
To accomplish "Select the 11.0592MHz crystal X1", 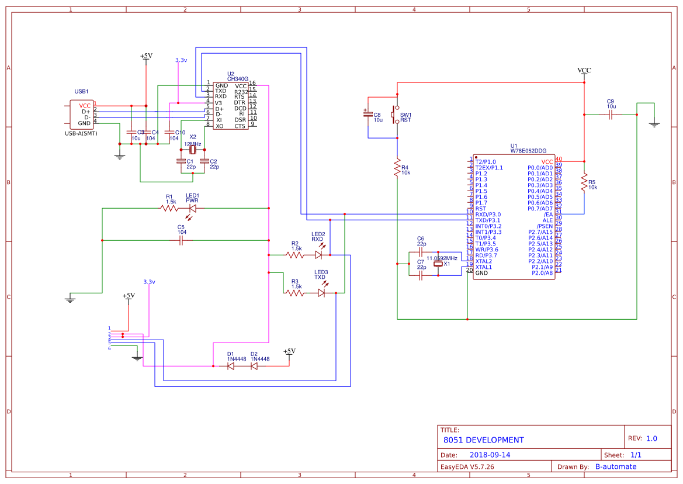I will (439, 264).
